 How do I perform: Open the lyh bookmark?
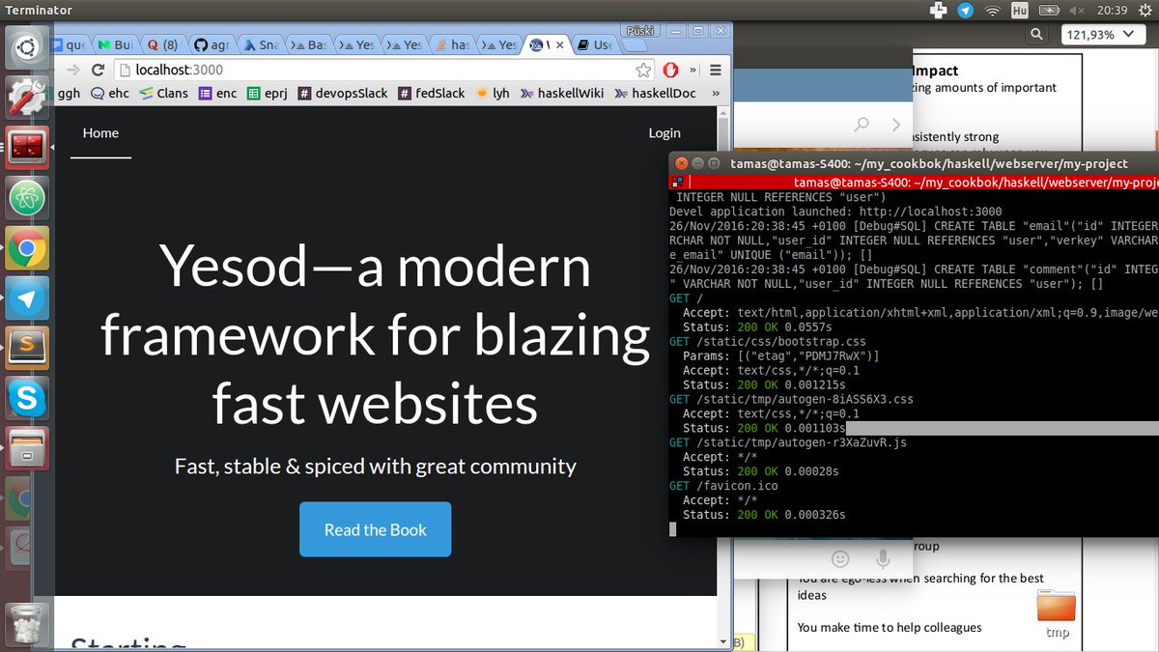pos(492,94)
